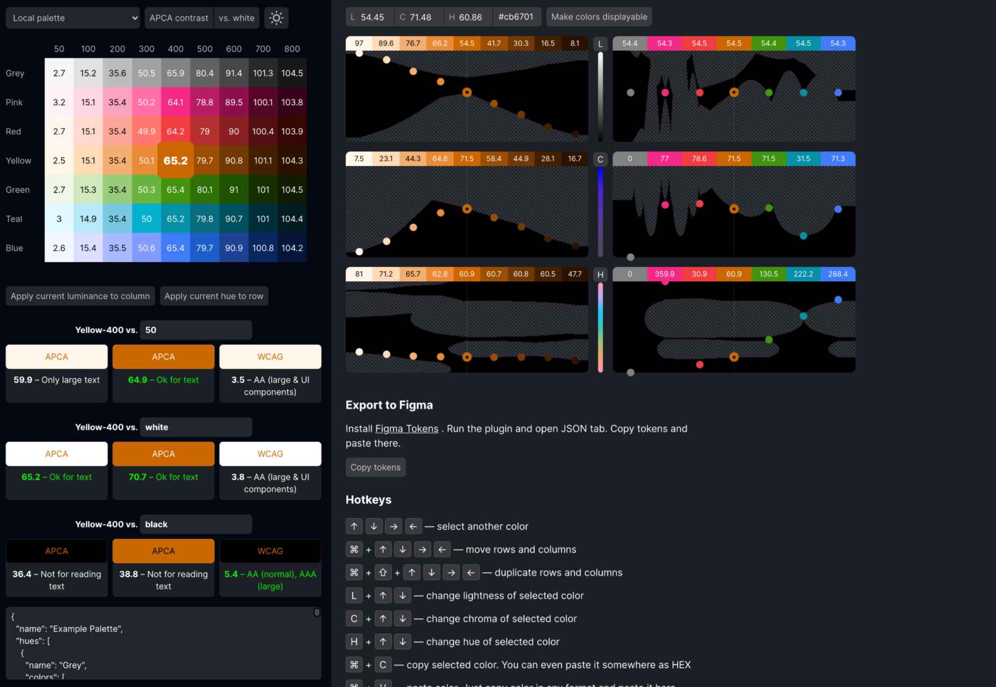Select the pink dot in chroma hue graph
Viewport: 996px width, 687px height.
point(665,204)
